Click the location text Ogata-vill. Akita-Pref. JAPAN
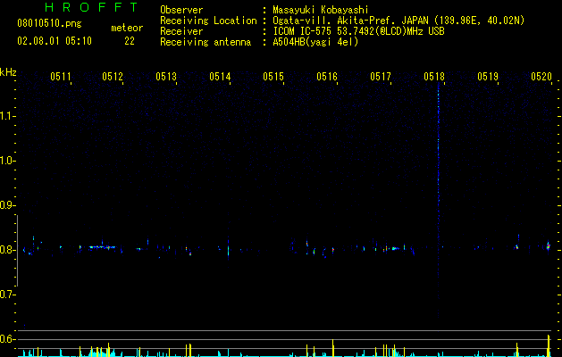This screenshot has width=562, height=357. tap(350, 21)
